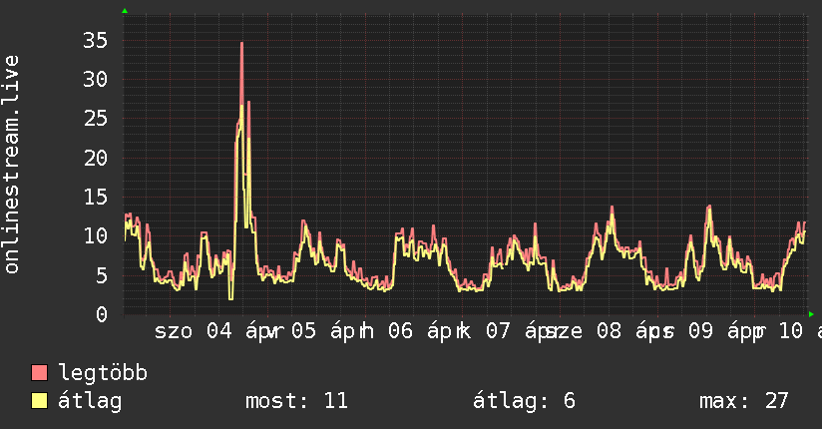Click the y-axis label 5
This screenshot has width=822, height=429.
click(102, 275)
